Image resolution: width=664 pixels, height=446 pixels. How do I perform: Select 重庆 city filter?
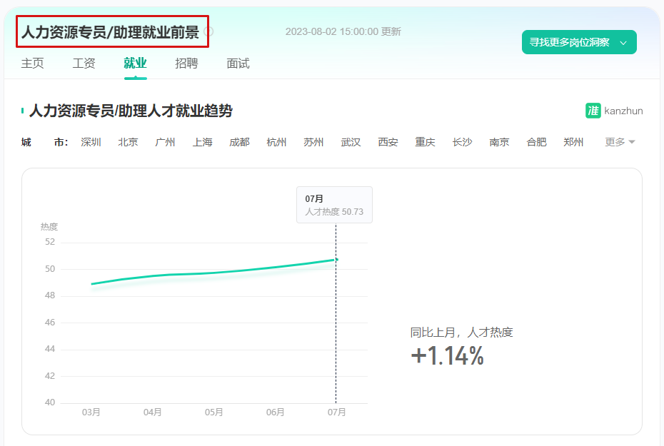[x=425, y=142]
